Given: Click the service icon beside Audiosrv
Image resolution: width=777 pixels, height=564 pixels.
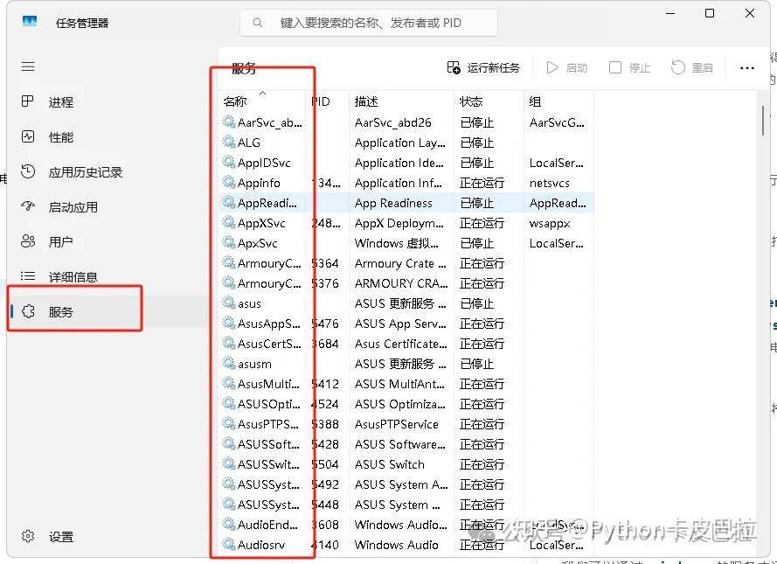Looking at the screenshot, I should point(229,545).
